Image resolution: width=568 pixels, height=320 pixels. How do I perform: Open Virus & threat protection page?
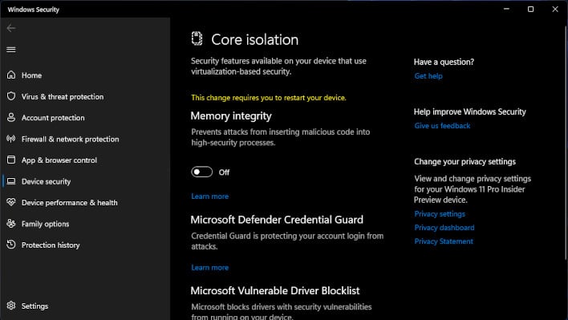point(63,97)
